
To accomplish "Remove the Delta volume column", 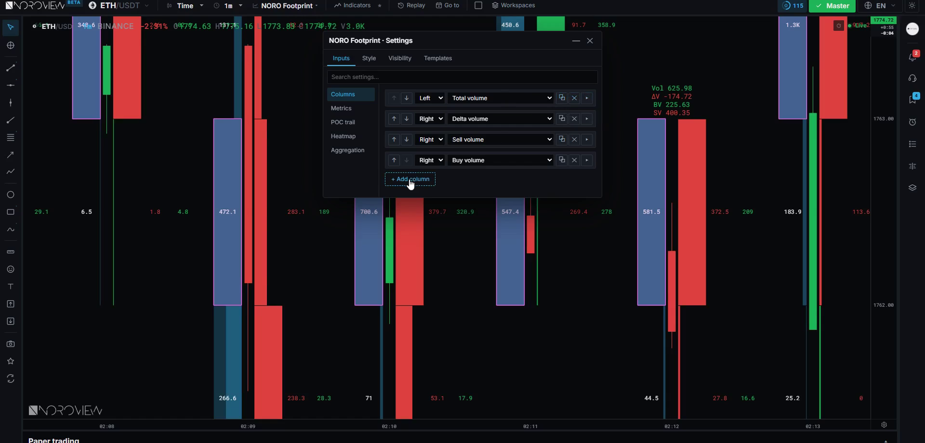I will click(574, 118).
